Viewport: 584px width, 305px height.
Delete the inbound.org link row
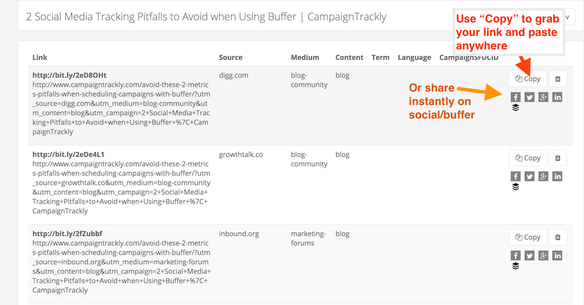pyautogui.click(x=558, y=237)
